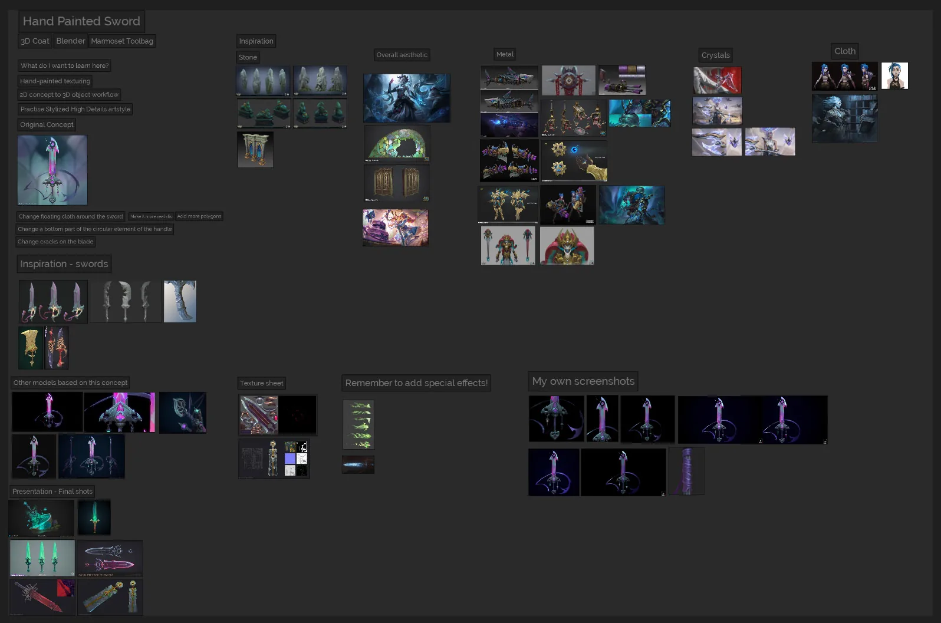Select the Original Concept sword image
Screen dimensions: 941x623
pyautogui.click(x=52, y=170)
